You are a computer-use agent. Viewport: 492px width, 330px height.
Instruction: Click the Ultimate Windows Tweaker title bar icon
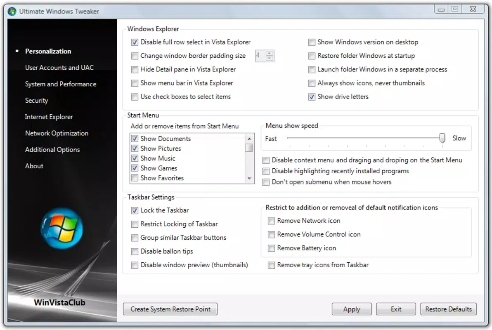tap(12, 11)
